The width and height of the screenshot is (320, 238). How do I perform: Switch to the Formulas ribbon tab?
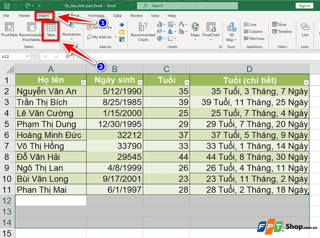pos(96,16)
